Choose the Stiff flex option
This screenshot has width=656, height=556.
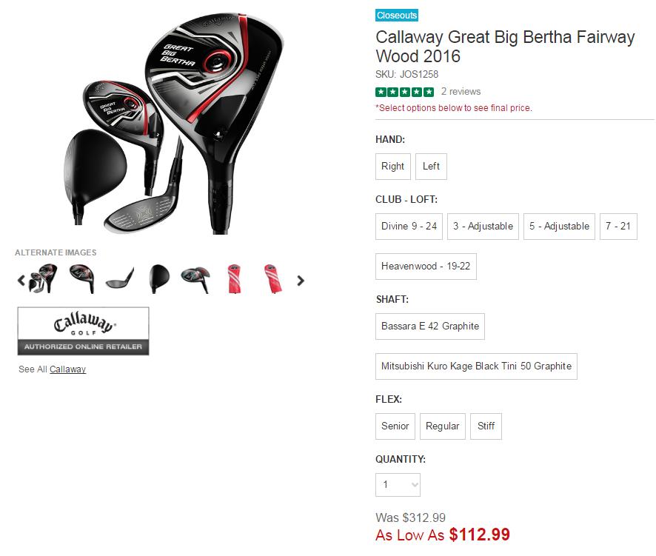point(486,426)
